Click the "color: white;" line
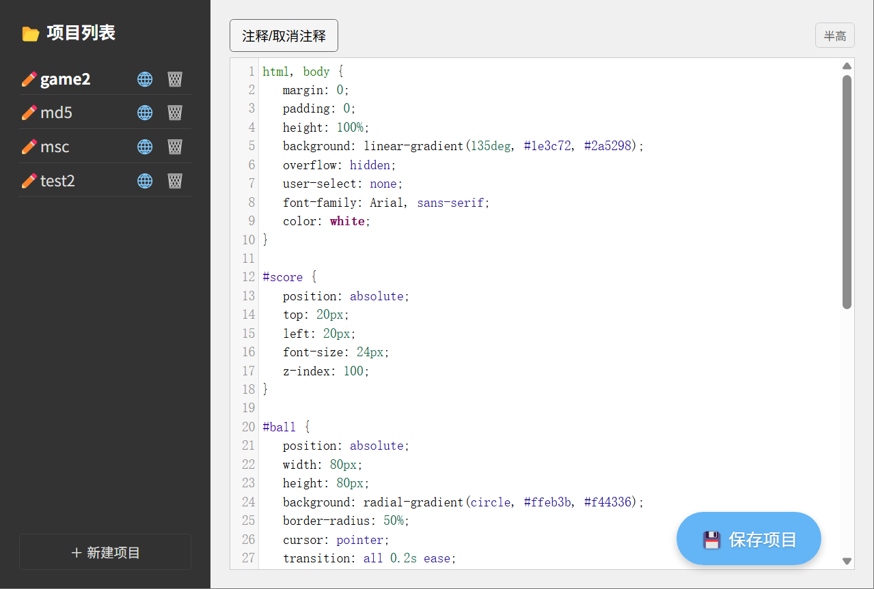 327,221
